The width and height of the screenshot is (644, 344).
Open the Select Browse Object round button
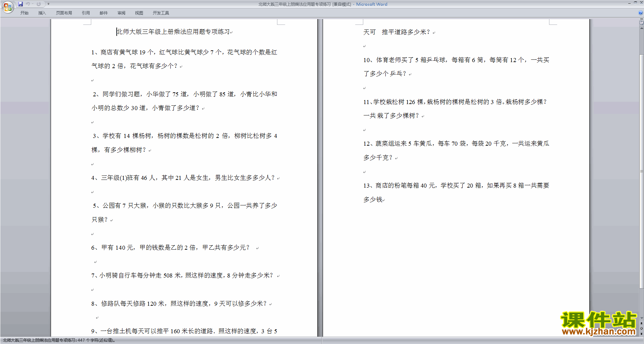641,329
